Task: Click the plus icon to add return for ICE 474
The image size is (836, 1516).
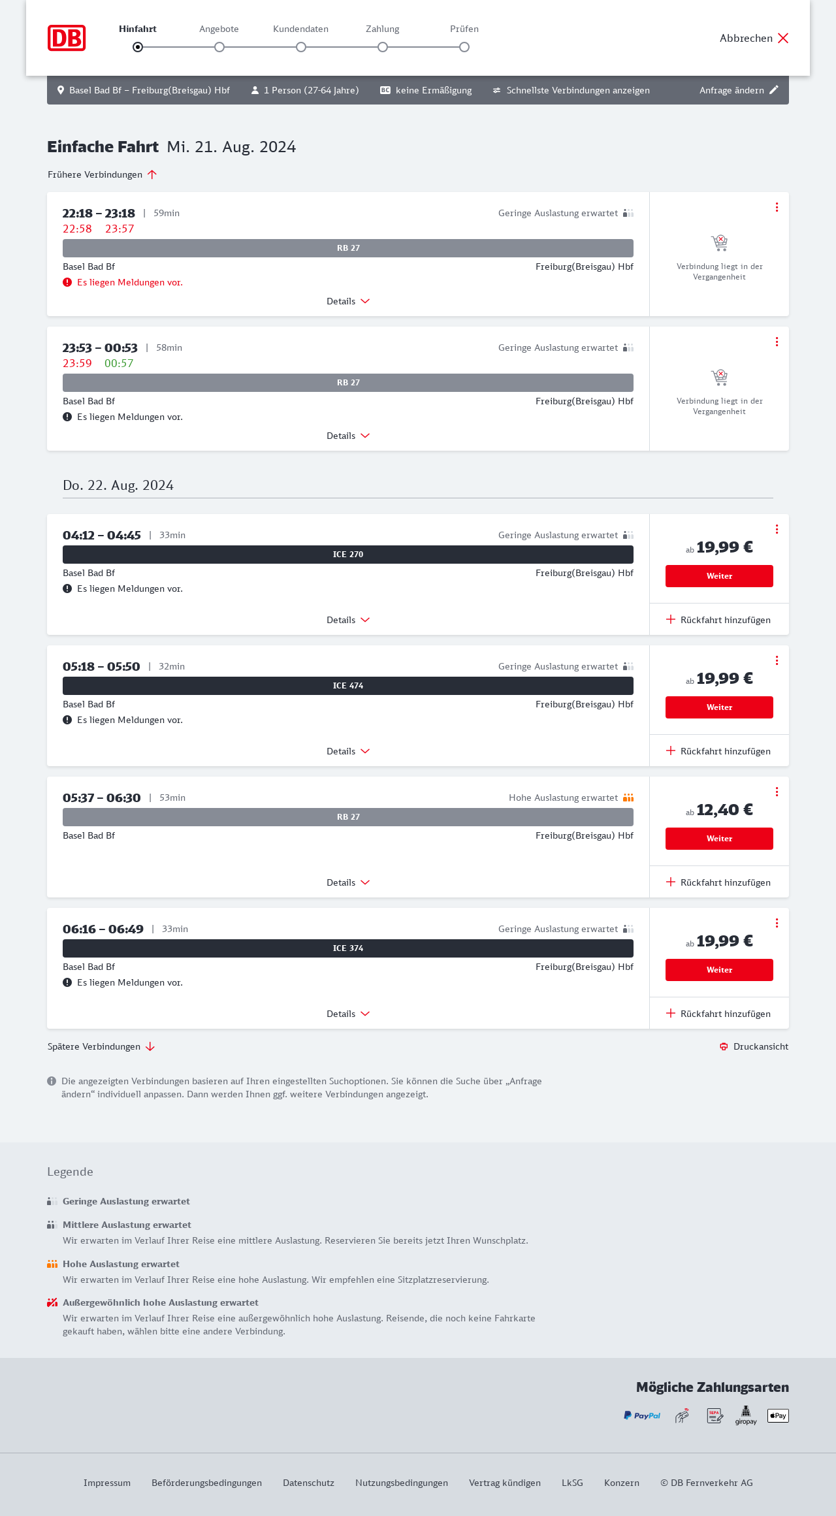Action: click(x=671, y=751)
